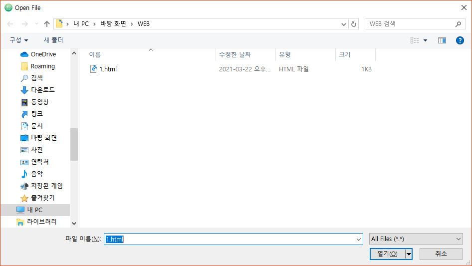Viewport: 472px width, 266px height.
Task: Select the 1.html file
Action: (108, 69)
